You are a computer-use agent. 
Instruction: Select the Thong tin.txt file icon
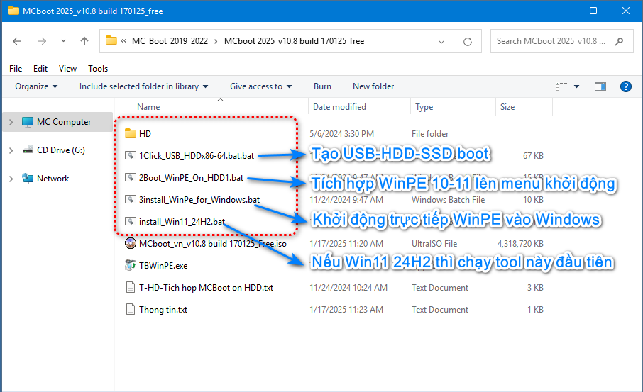(130, 309)
